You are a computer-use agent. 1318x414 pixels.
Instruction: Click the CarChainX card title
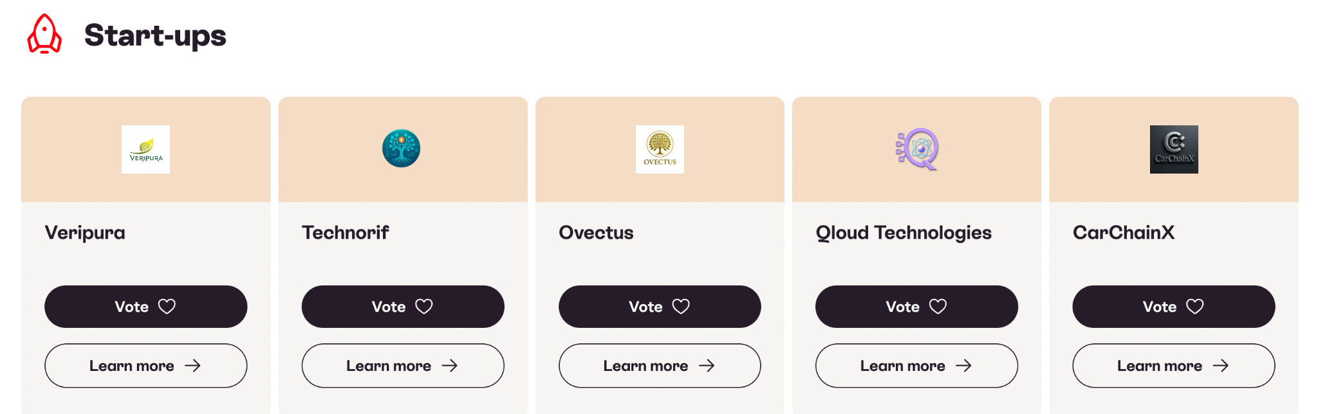1124,233
